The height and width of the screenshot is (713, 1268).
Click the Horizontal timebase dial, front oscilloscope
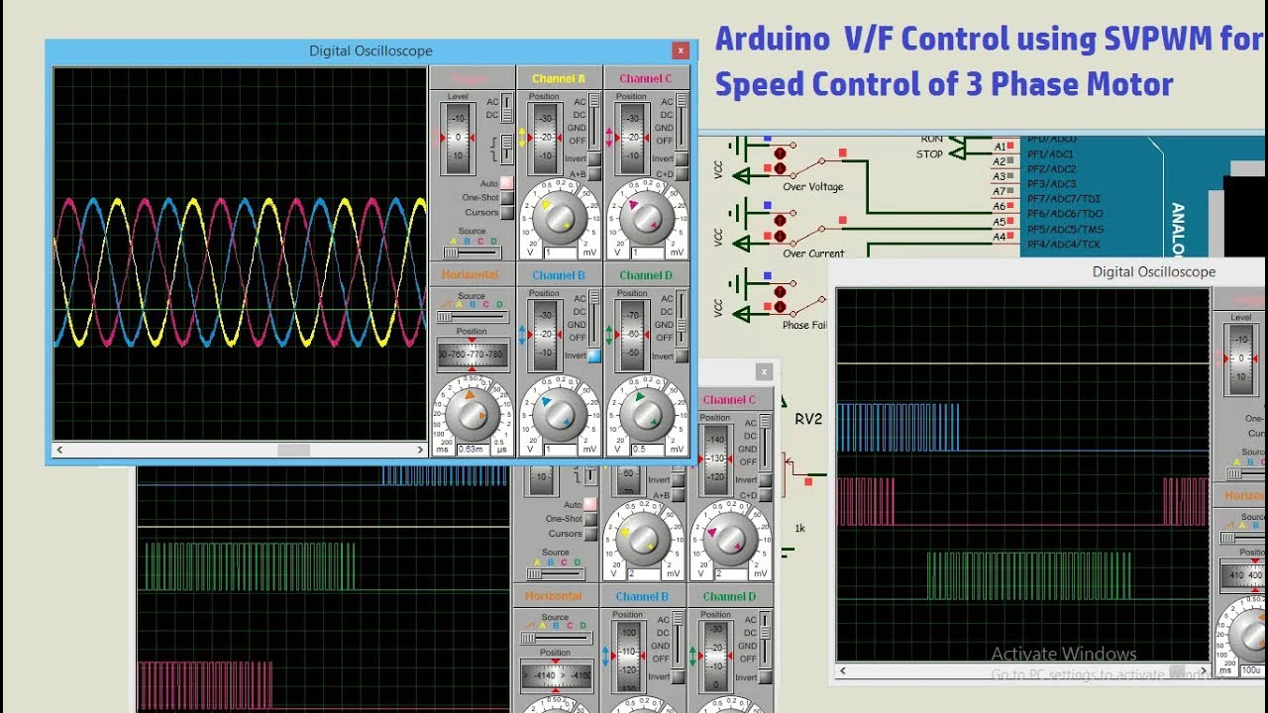(473, 416)
